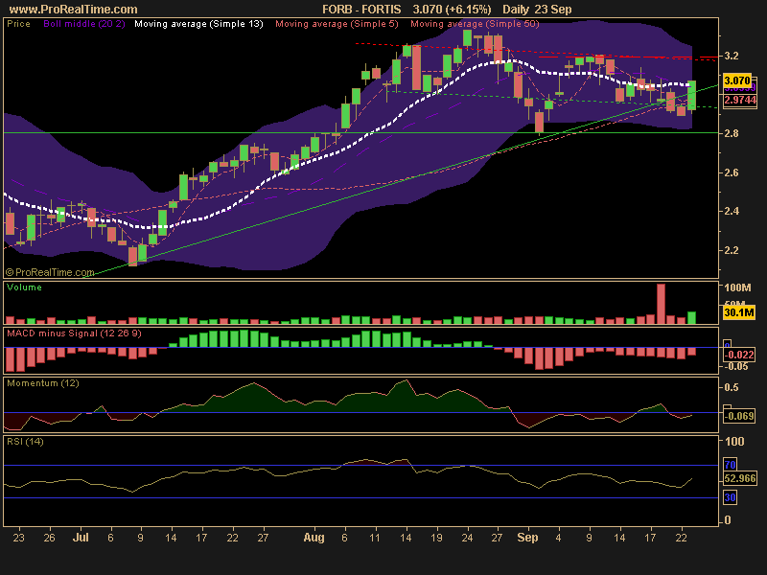Click the RSI (14) panel label
This screenshot has width=767, height=575.
[x=25, y=442]
